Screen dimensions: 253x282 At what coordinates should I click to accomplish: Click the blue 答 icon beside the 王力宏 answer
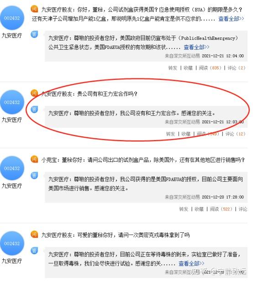[34, 109]
